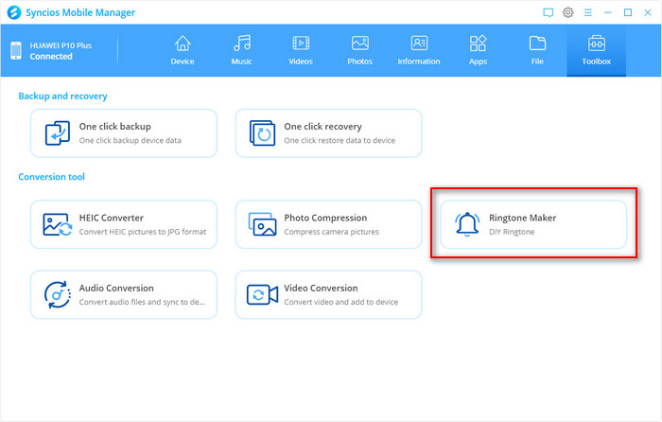Click the Information contact card icon
Viewport: 662px width, 422px height.
tap(419, 44)
